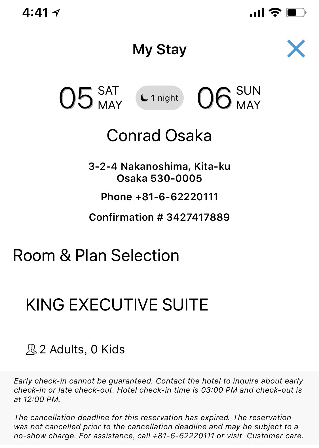Call +81-6-62220111 in cancellation notice
Image resolution: width=319 pixels, height=448 pixels.
183,436
